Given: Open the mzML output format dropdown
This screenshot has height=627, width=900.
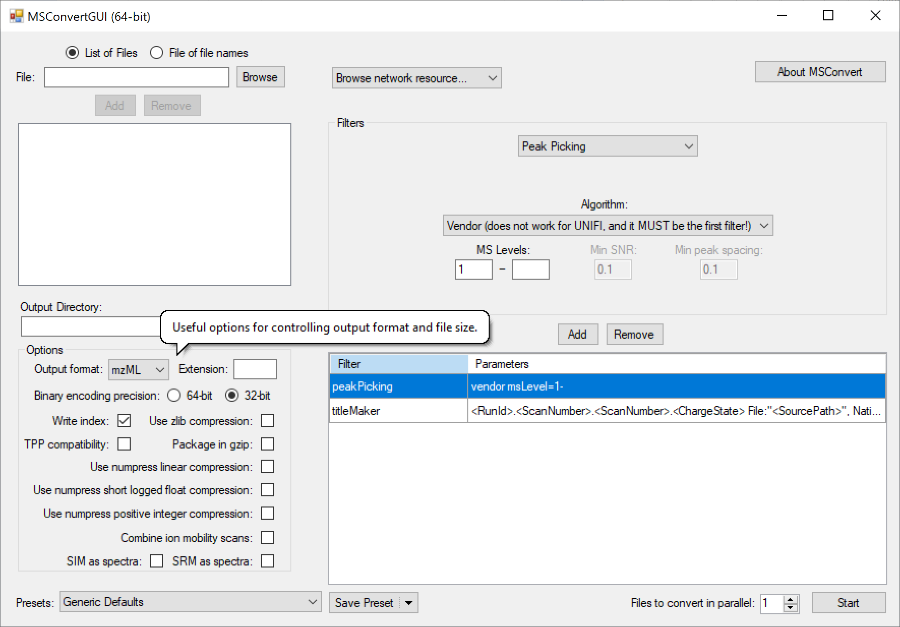Looking at the screenshot, I should [139, 370].
